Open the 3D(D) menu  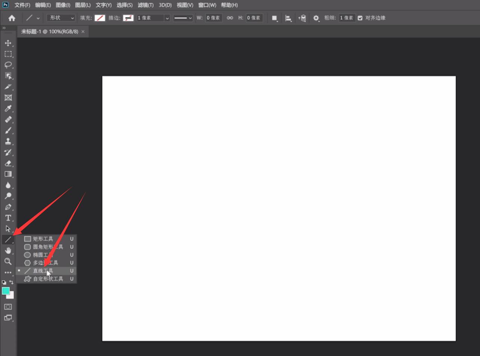pyautogui.click(x=165, y=5)
